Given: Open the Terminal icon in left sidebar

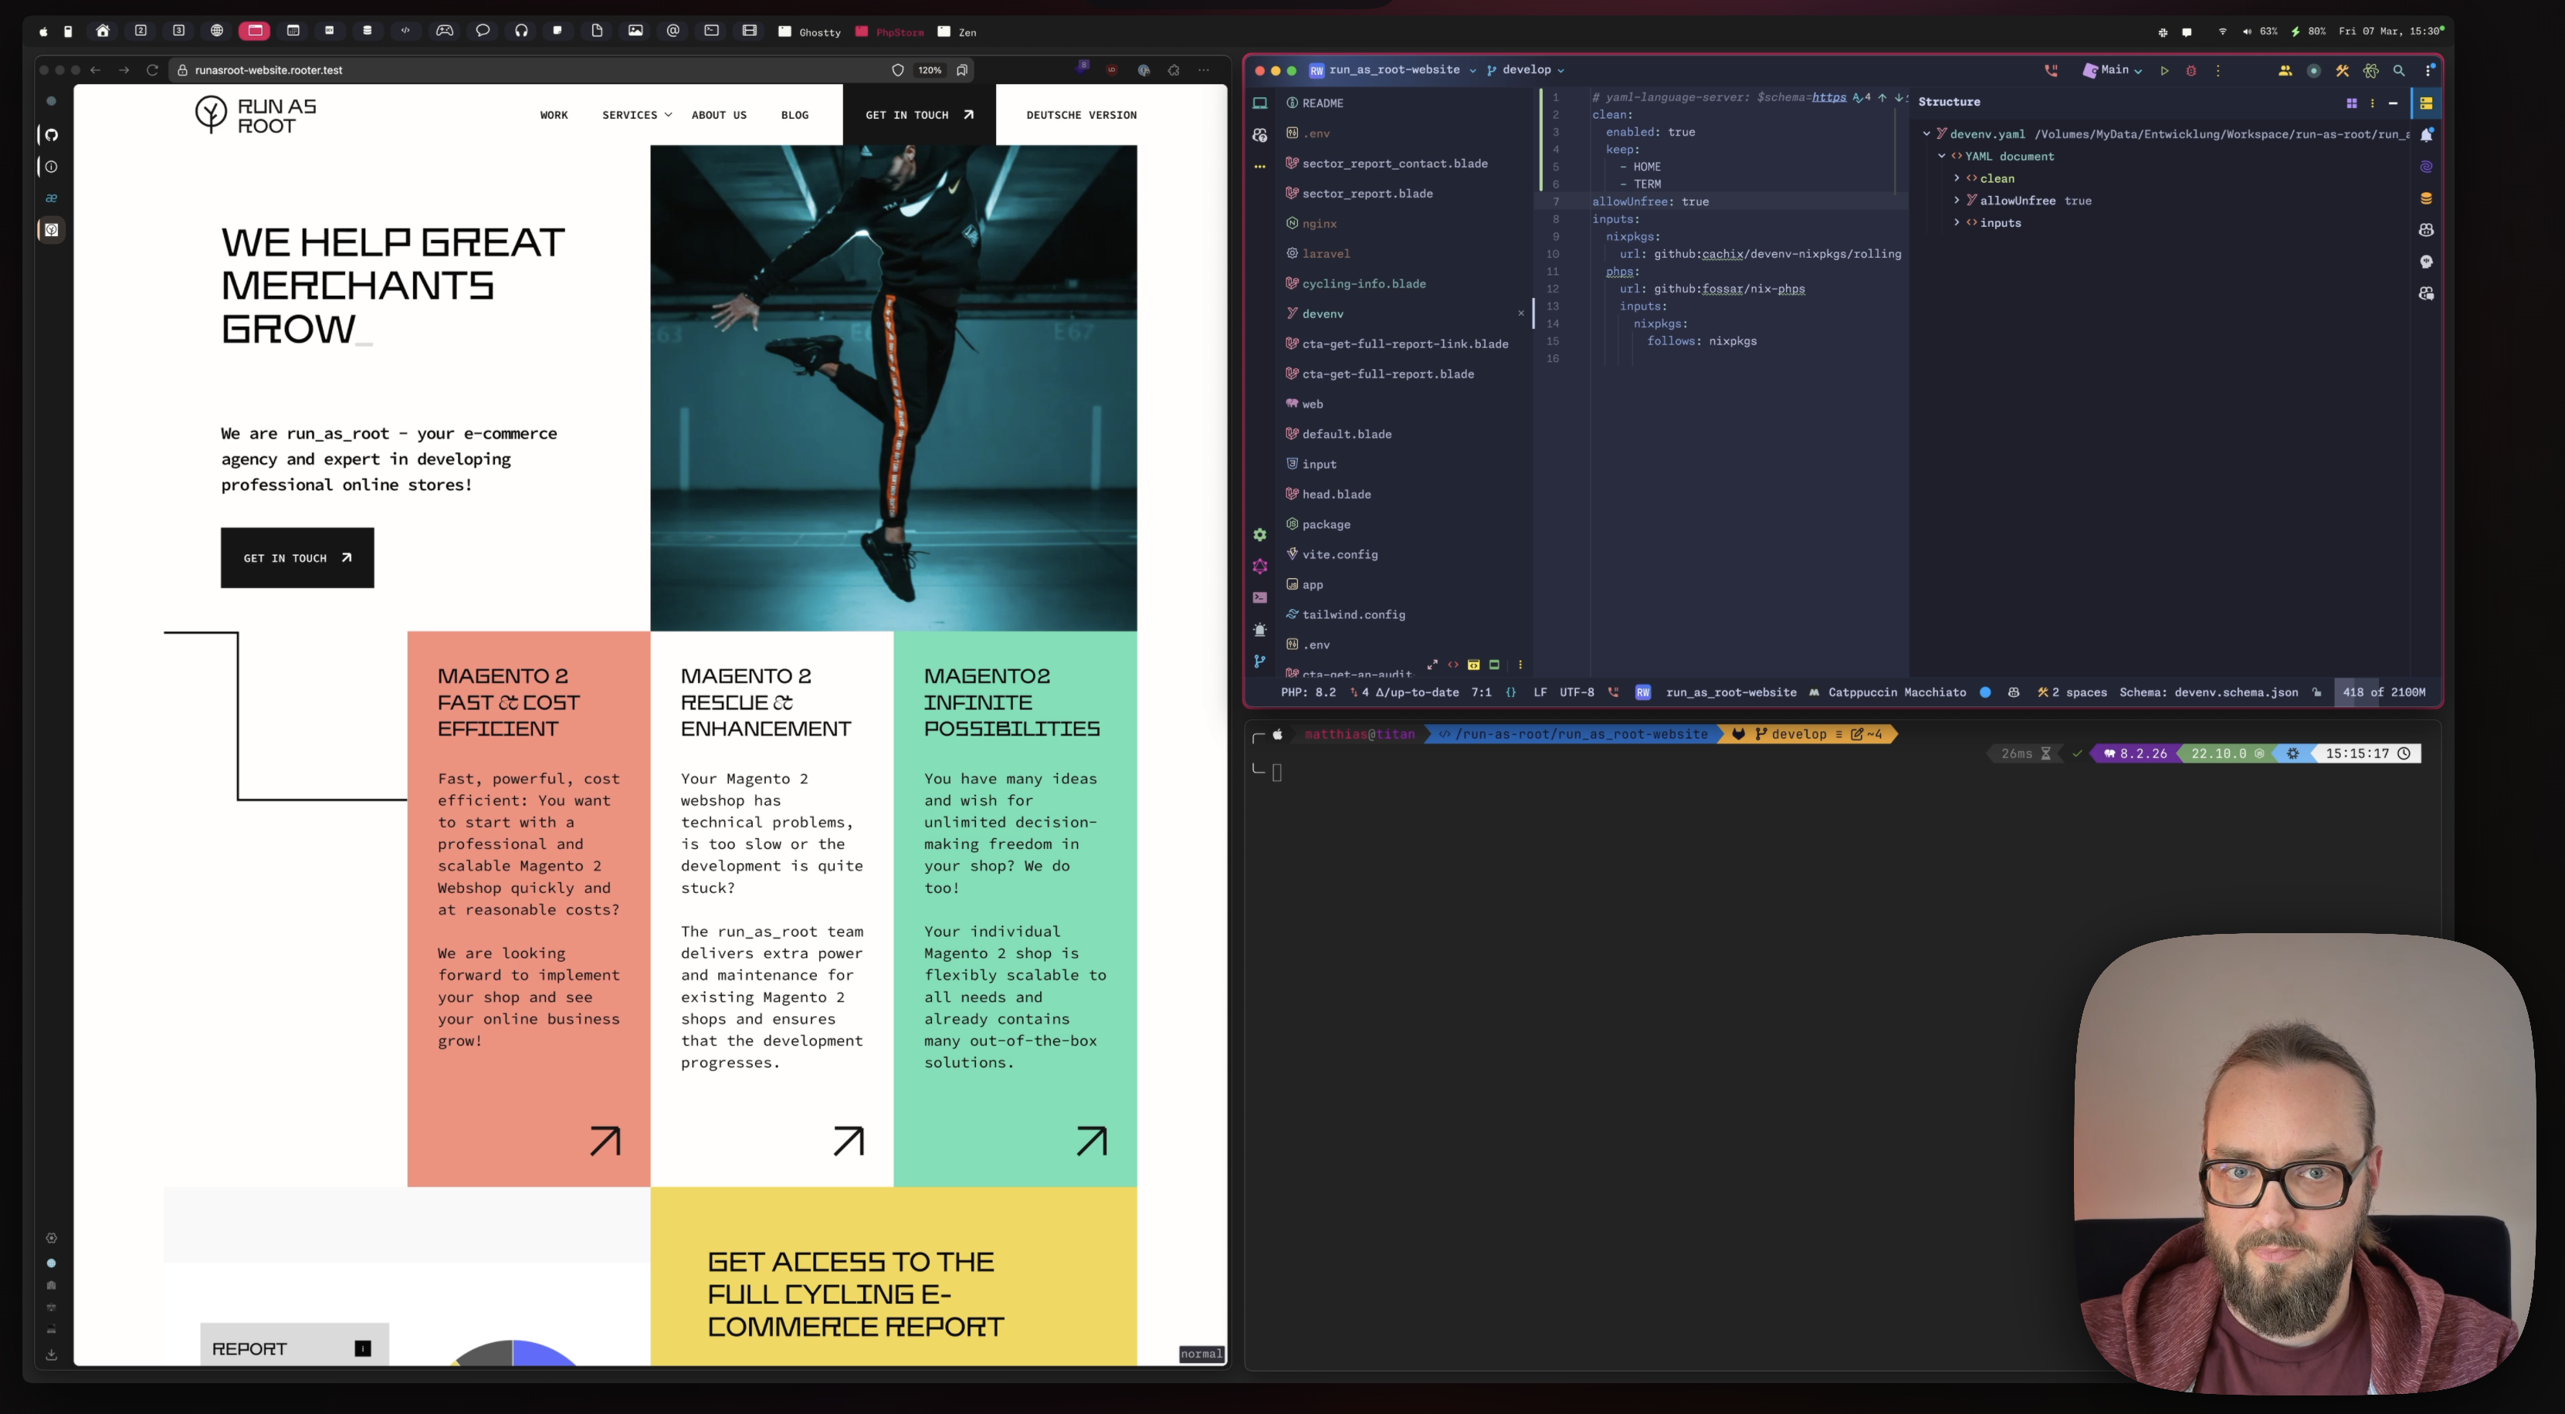Looking at the screenshot, I should 1261,598.
